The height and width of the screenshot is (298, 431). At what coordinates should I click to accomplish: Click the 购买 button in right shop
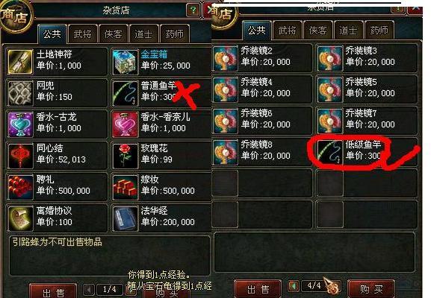[x=371, y=289]
